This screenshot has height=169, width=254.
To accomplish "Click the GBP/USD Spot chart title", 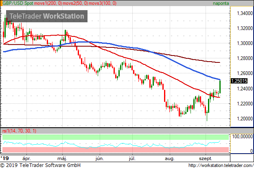I will (18, 3).
